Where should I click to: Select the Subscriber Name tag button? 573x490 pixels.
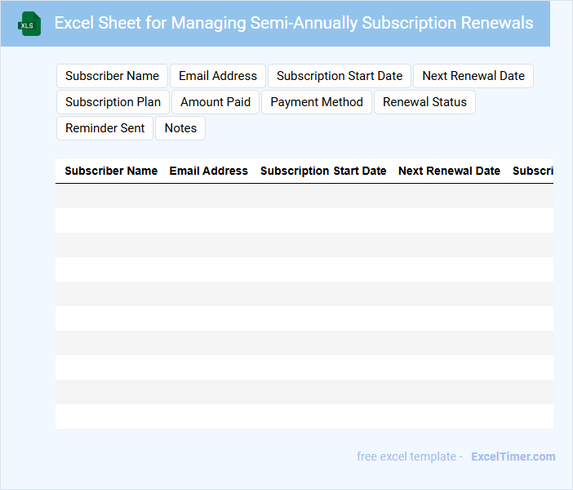point(112,76)
